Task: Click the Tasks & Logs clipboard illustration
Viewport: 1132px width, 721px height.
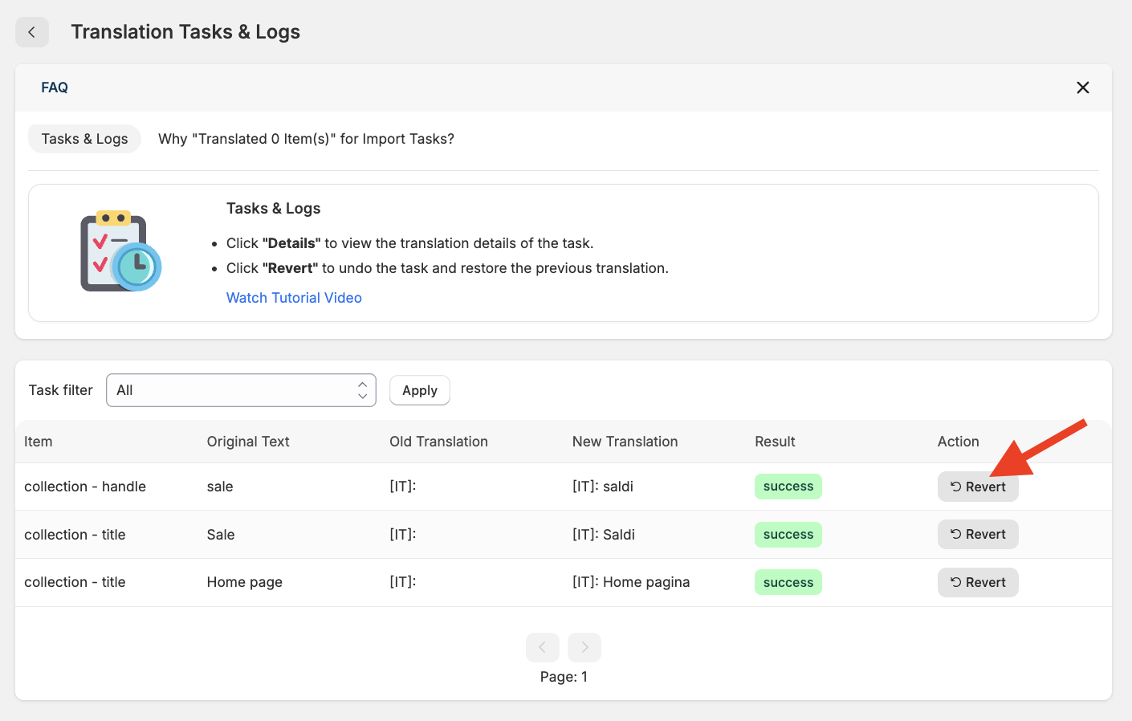Action: (120, 251)
